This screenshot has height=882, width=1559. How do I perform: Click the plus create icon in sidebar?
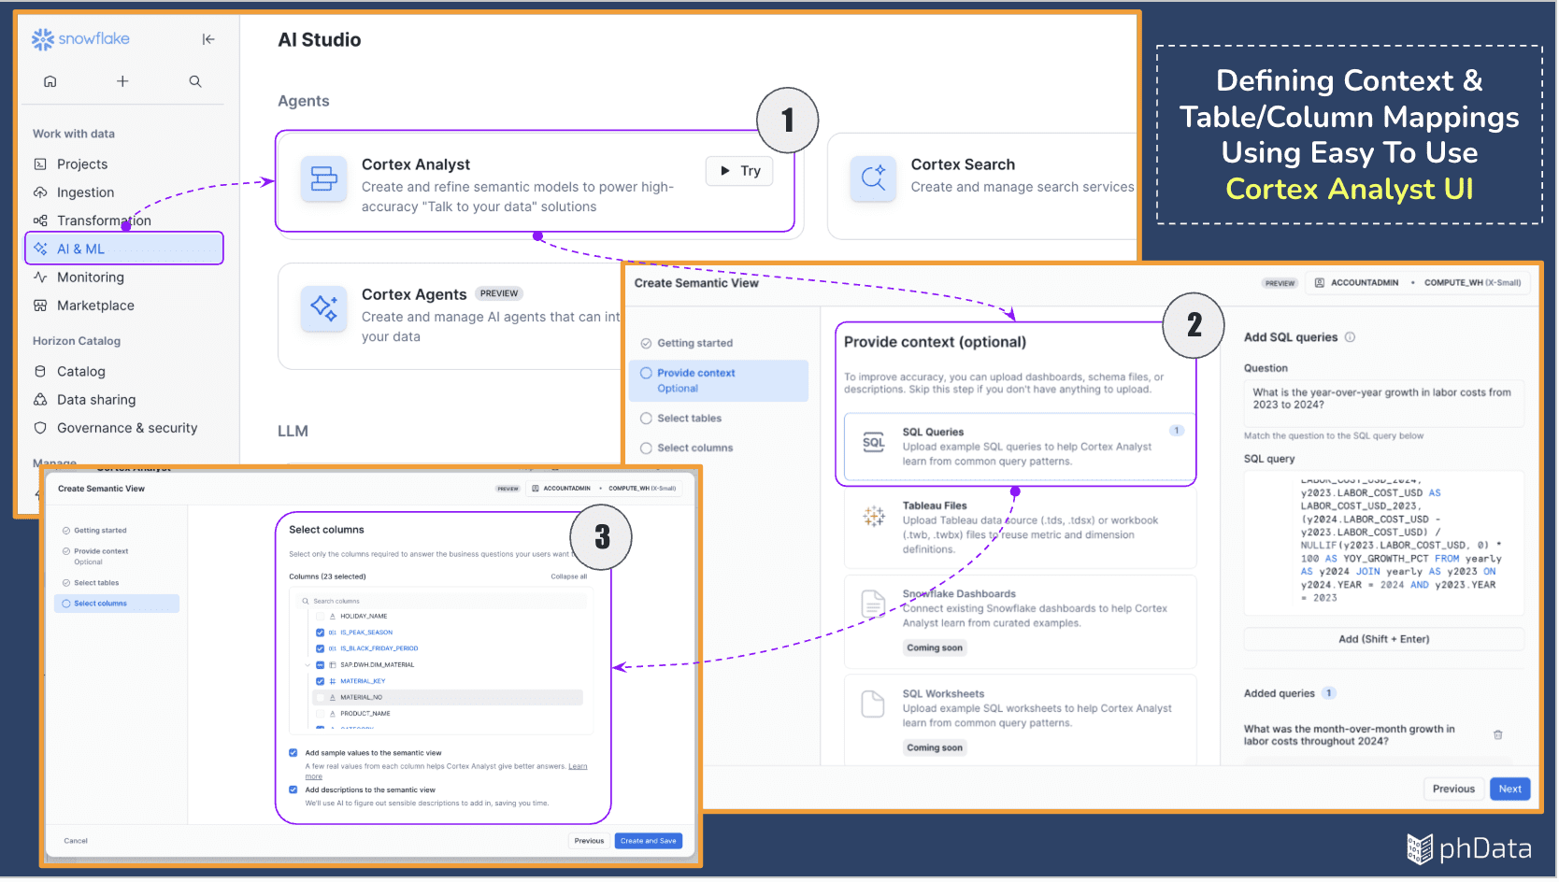coord(122,81)
